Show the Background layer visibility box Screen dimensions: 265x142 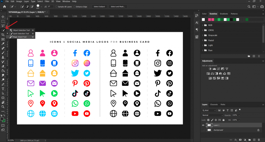click(x=203, y=130)
